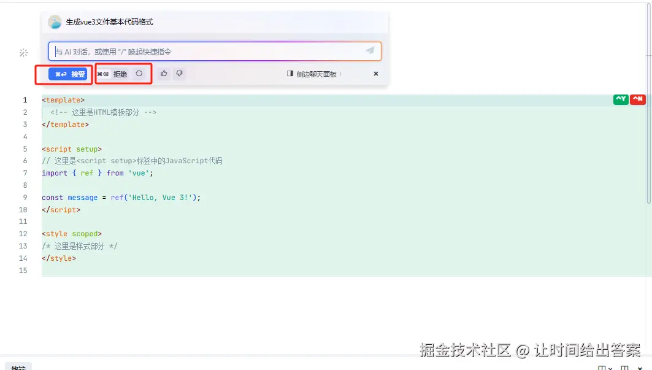The height and width of the screenshot is (370, 652).
Task: Click the opening <template> tag line
Action: click(63, 100)
